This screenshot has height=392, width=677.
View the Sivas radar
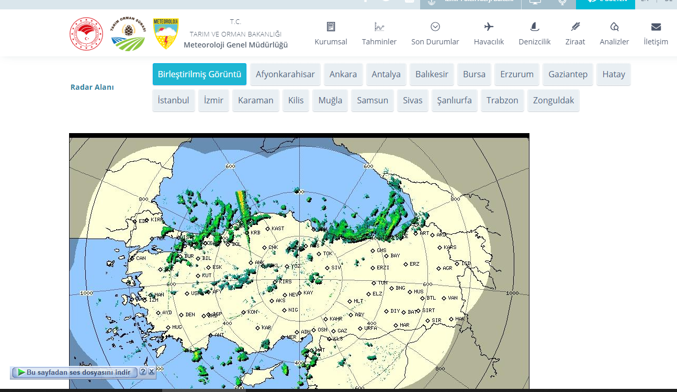pyautogui.click(x=412, y=100)
